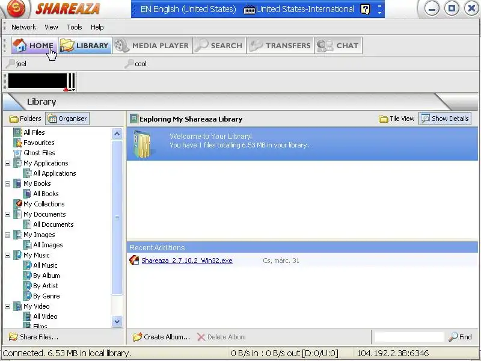Open the Home tab house icon

(x=20, y=46)
